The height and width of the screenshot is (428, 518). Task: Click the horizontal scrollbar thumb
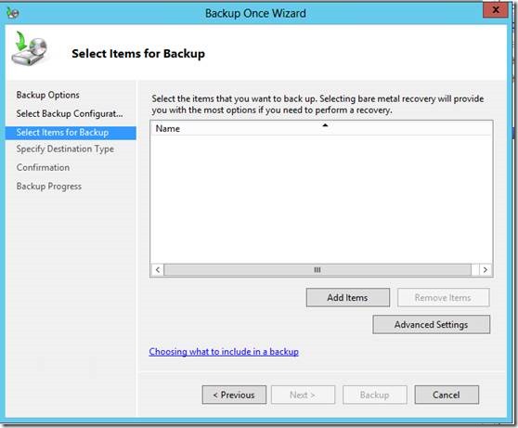click(317, 269)
